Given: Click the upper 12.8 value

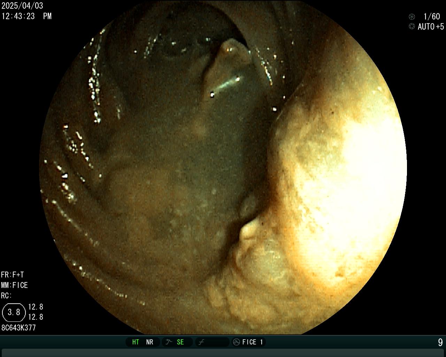Looking at the screenshot, I should 36,307.
